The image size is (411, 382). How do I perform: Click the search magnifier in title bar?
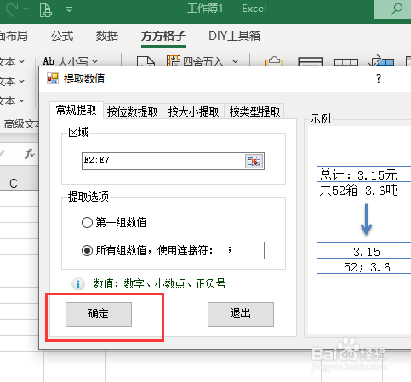point(396,9)
